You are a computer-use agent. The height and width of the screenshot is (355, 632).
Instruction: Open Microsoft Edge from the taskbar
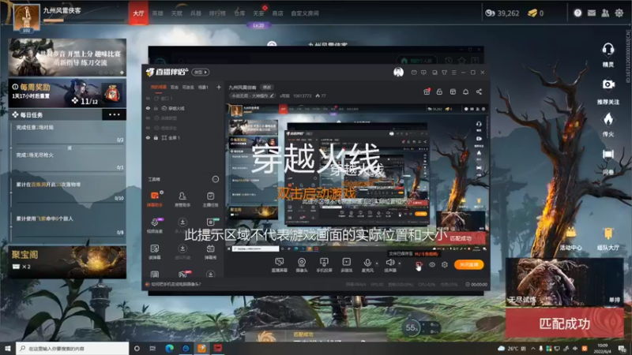click(169, 348)
